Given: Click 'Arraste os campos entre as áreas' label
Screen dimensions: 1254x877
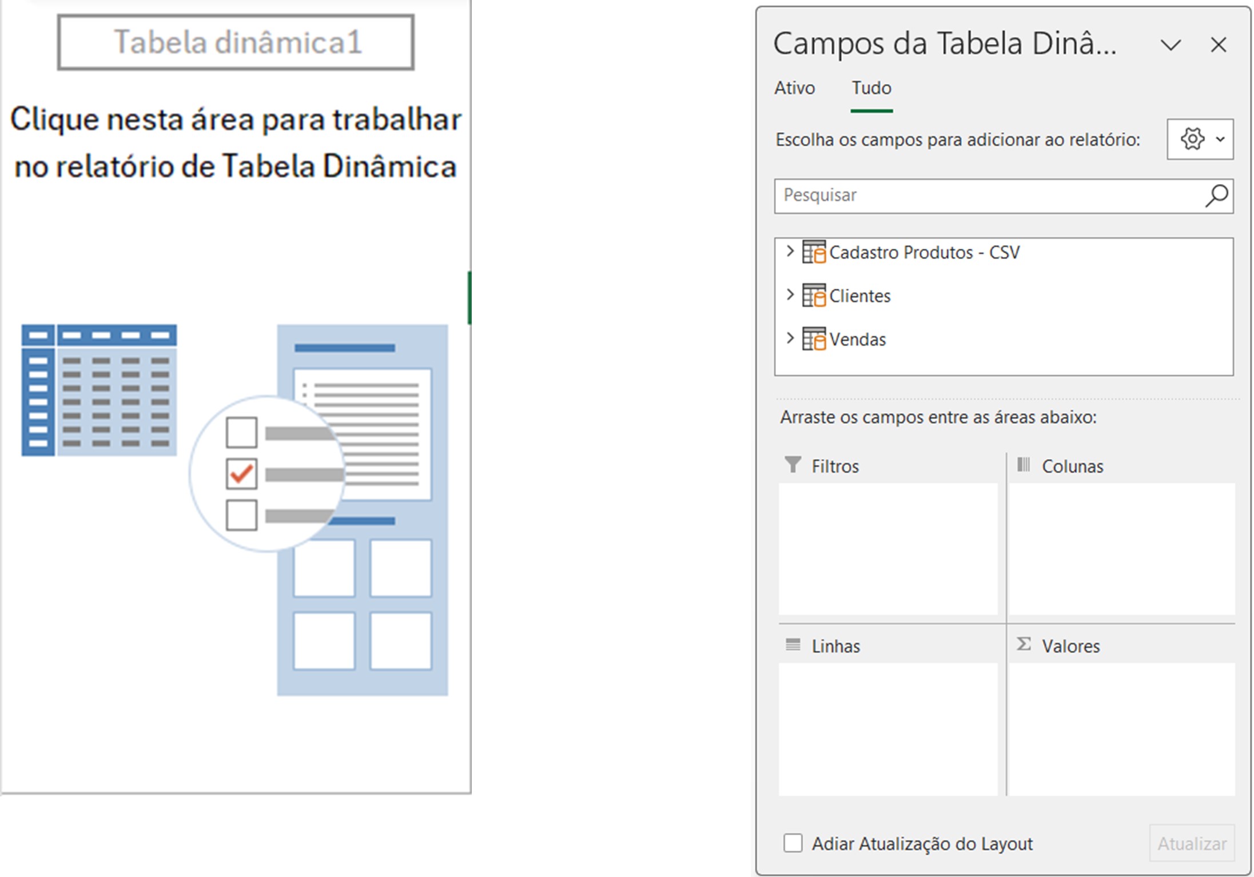Looking at the screenshot, I should (938, 417).
